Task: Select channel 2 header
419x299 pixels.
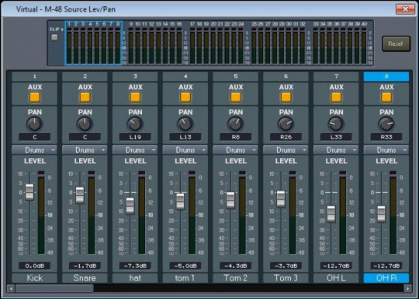Action: (x=85, y=77)
